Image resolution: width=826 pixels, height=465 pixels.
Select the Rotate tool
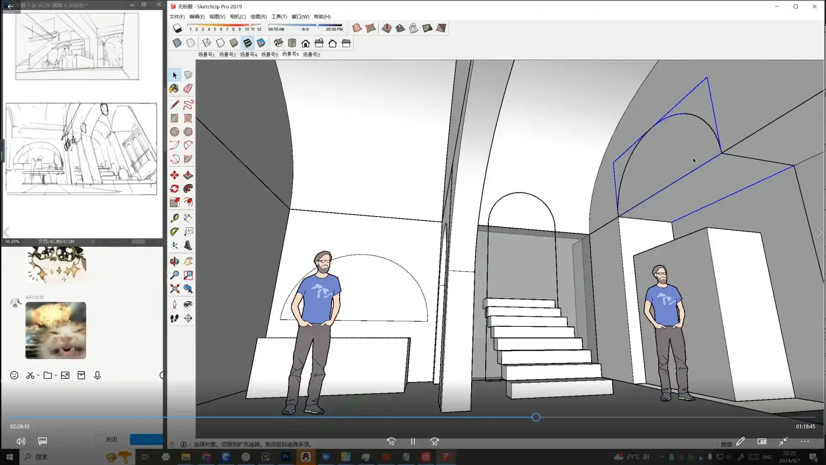pyautogui.click(x=174, y=189)
